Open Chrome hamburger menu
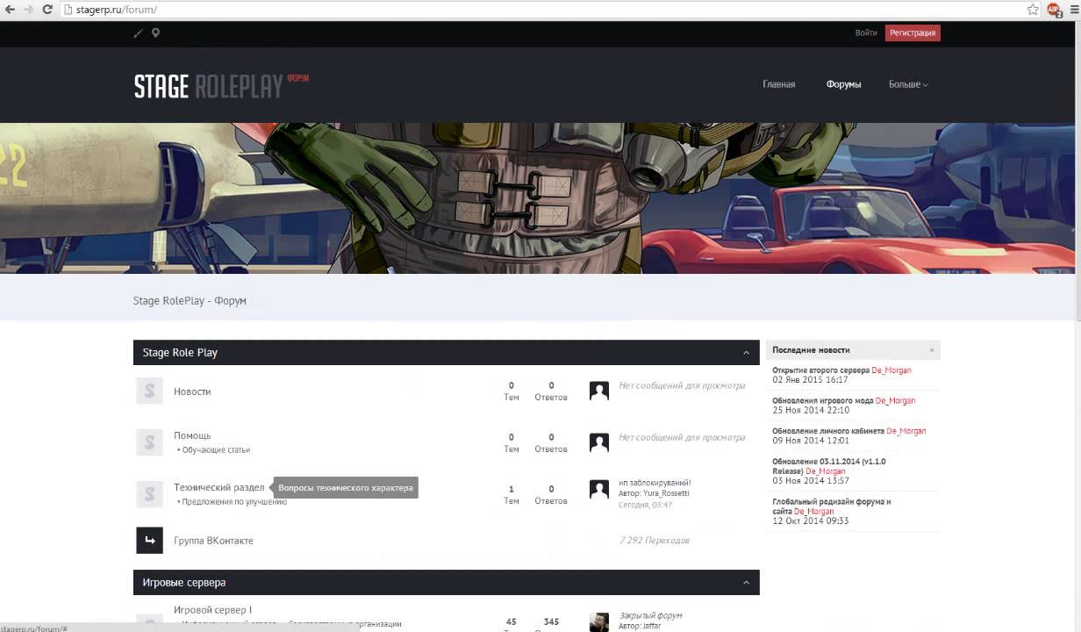 point(1072,9)
